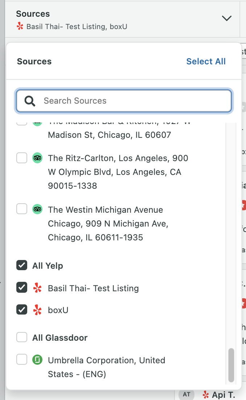246x400 pixels.
Task: Click the Glassdoor icon beside Umbrella Corporation
Action: [x=37, y=360]
